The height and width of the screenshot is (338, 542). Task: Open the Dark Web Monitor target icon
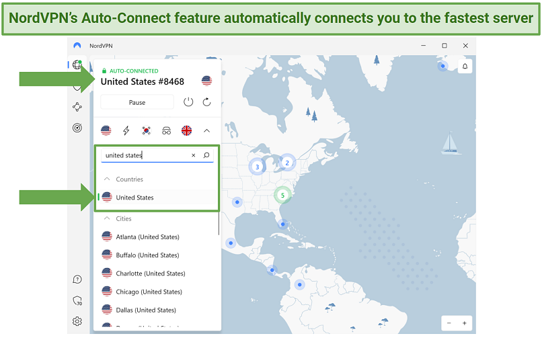click(77, 128)
